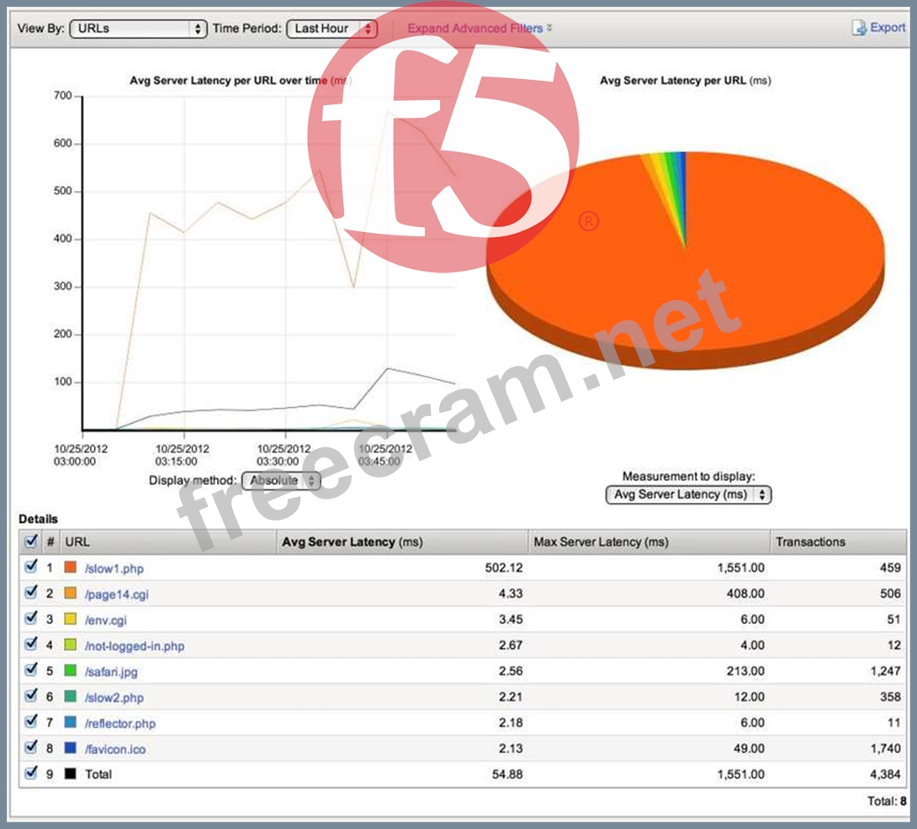Viewport: 917px width, 829px height.
Task: Open the View By URLs dropdown
Action: (138, 29)
